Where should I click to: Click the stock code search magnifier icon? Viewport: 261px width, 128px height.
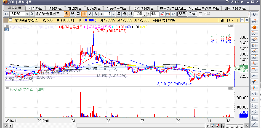point(32,14)
